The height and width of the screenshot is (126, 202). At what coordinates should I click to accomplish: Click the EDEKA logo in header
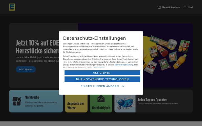pyautogui.click(x=12, y=7)
